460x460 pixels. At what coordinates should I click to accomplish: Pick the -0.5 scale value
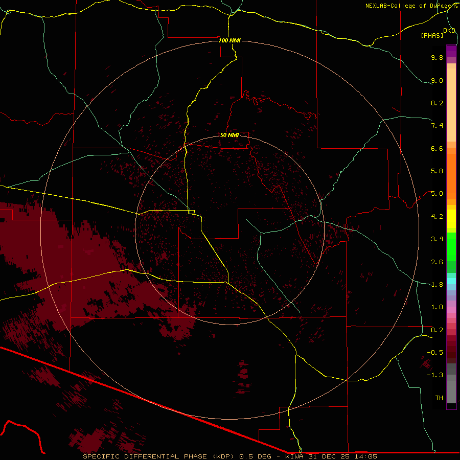[435, 353]
